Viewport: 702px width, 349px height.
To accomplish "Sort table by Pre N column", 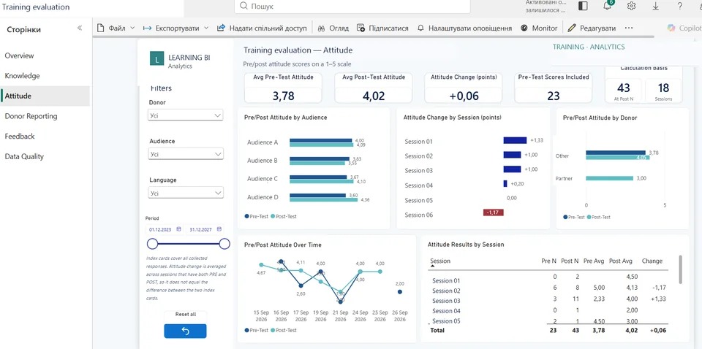I will point(549,261).
